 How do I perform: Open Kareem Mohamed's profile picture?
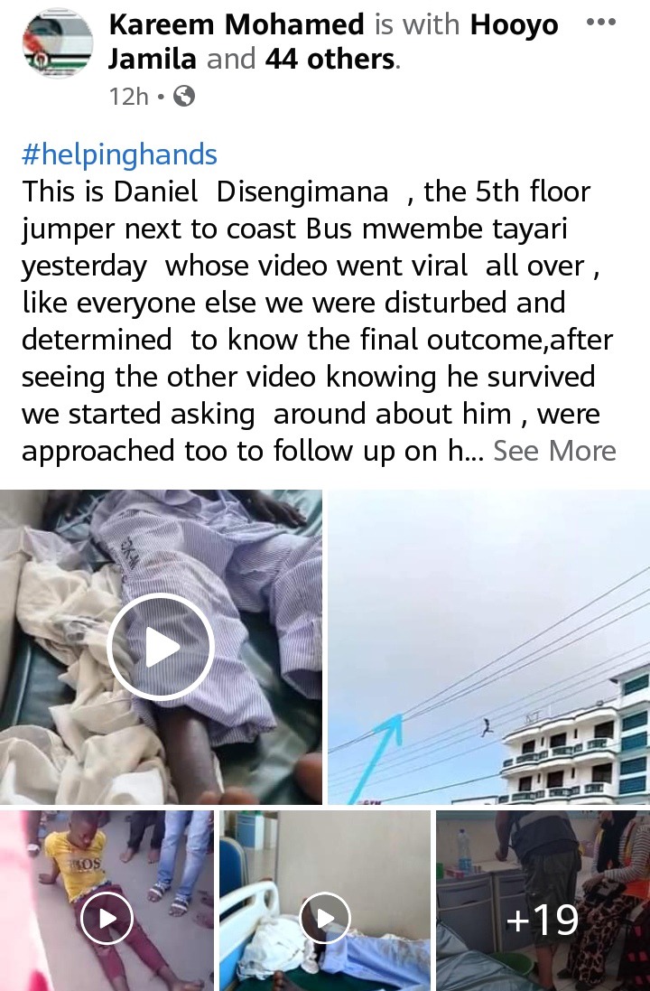[58, 43]
